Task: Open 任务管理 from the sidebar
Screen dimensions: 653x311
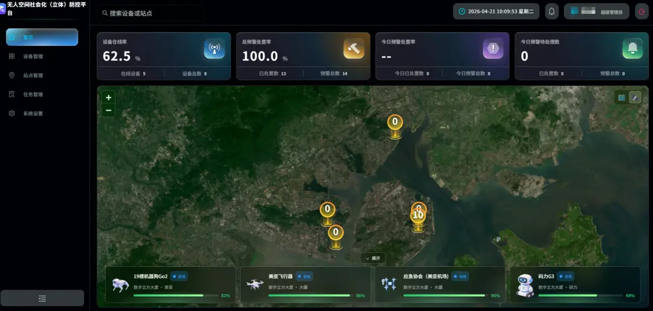Action: pos(33,94)
